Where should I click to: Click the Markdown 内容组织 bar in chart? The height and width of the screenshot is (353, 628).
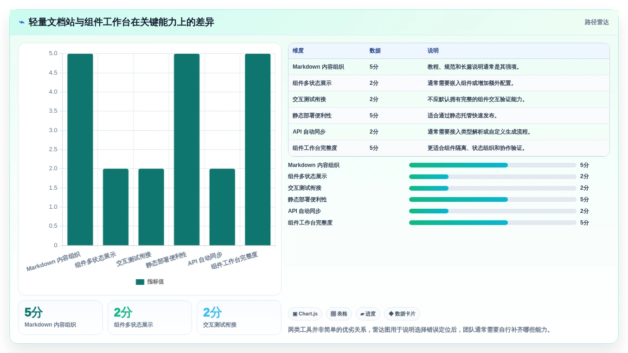click(x=80, y=149)
